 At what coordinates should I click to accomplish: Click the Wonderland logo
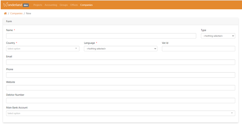coord(13,5)
